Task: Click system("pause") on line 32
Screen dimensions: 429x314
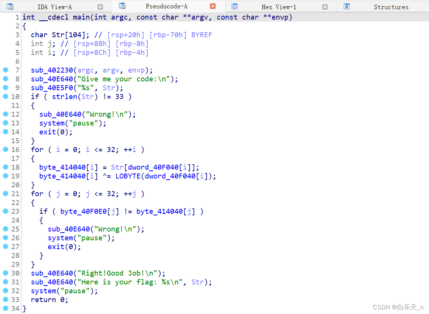Action: click(x=64, y=291)
